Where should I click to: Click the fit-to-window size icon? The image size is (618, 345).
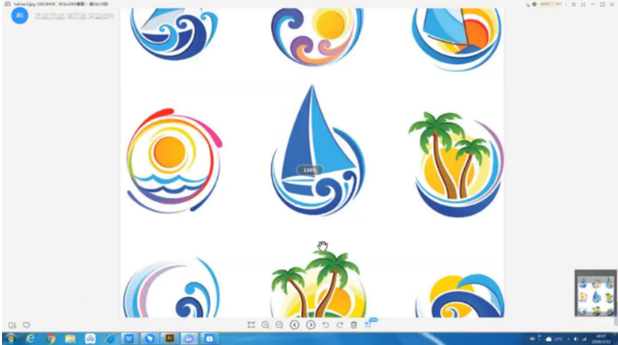click(x=251, y=325)
